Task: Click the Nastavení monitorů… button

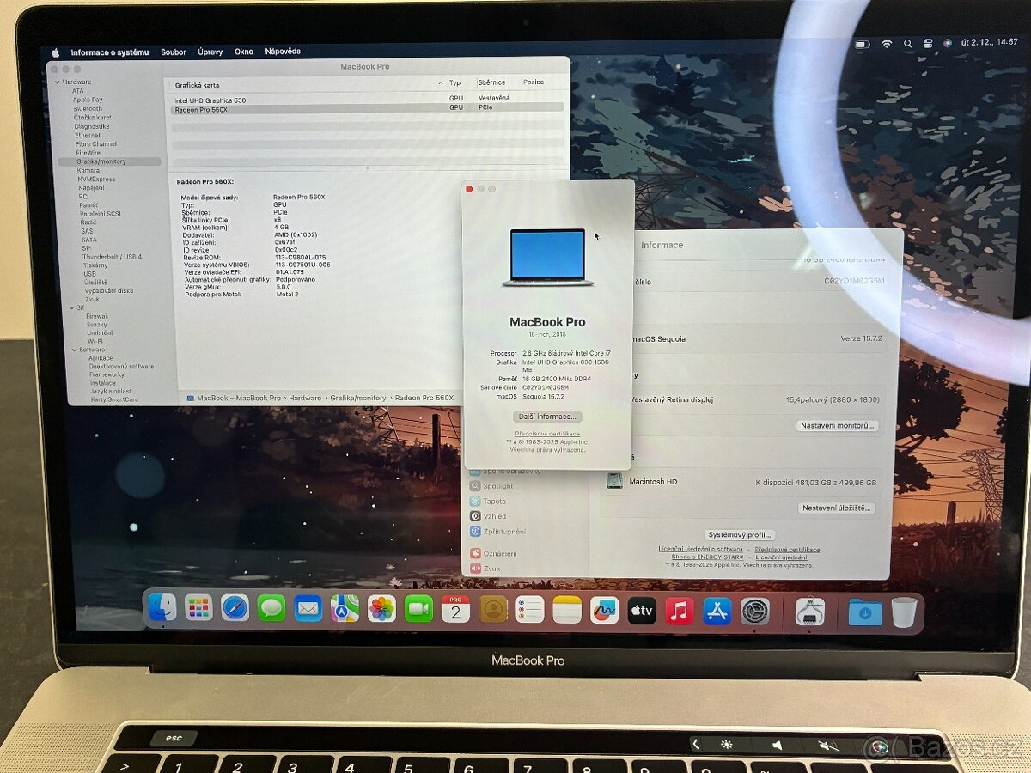Action: pos(838,426)
